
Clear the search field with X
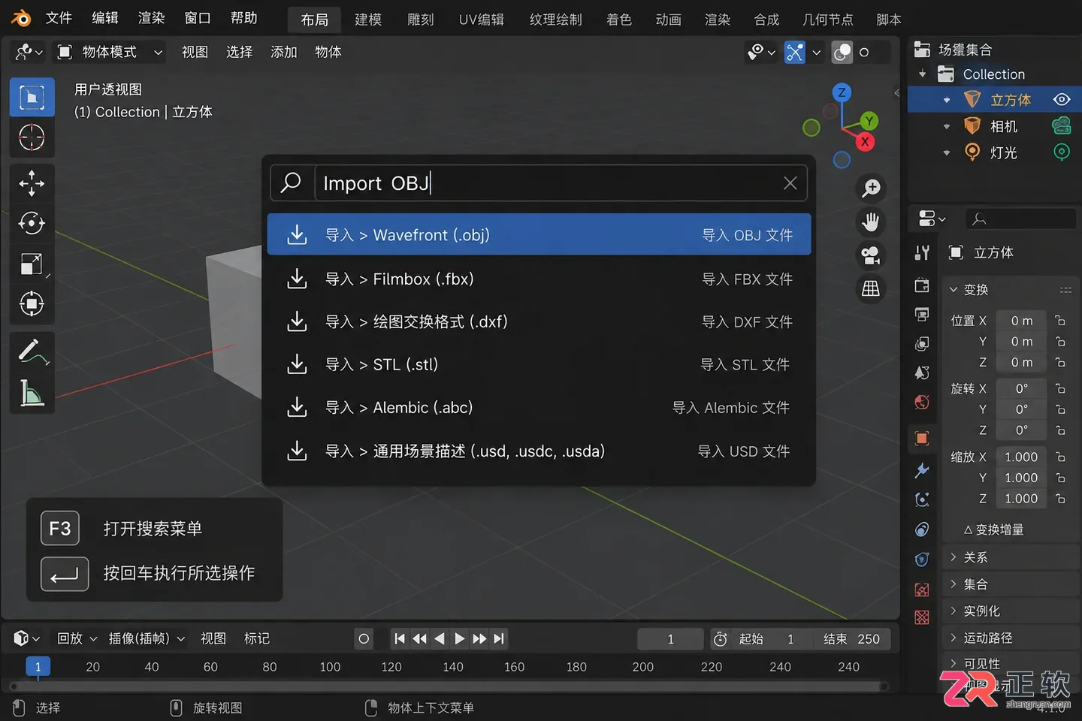tap(790, 183)
